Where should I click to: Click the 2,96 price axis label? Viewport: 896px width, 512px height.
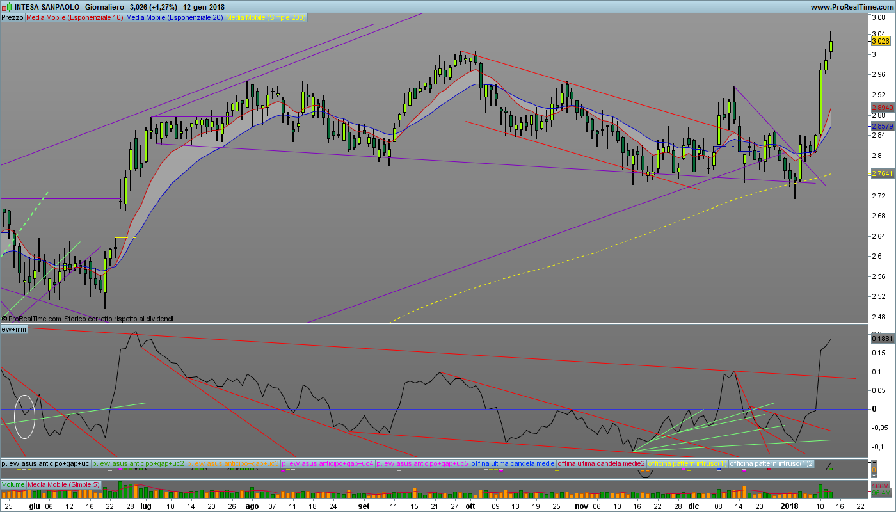pyautogui.click(x=878, y=74)
